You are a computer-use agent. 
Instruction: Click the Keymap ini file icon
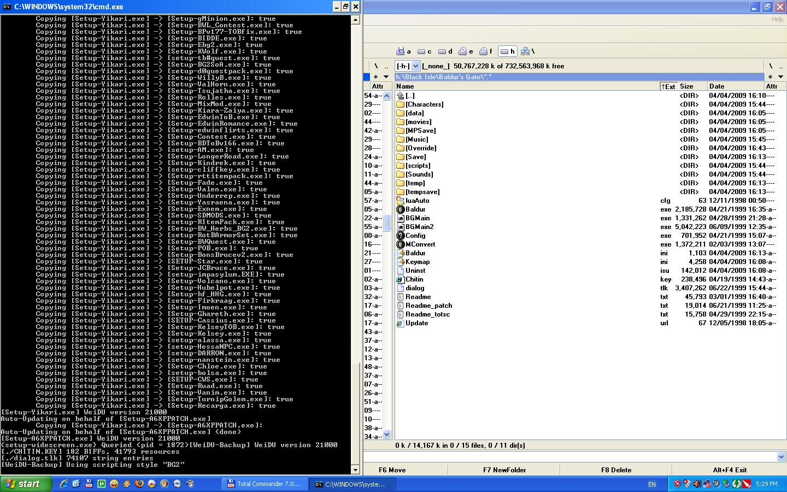point(400,262)
